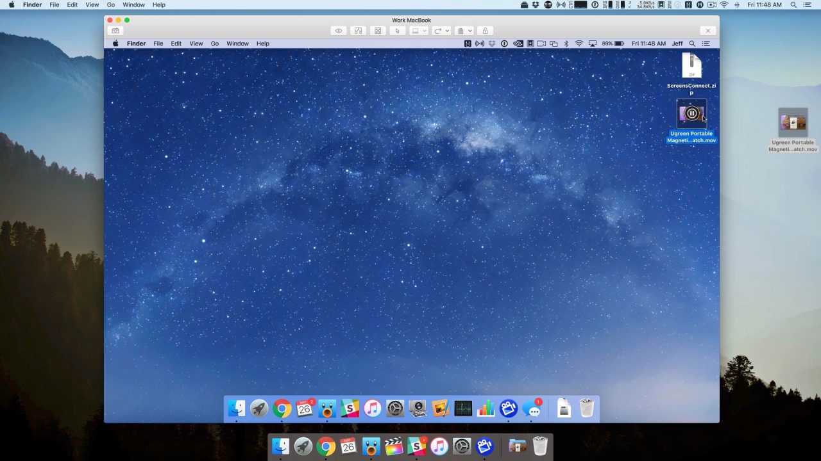Open the remote Mac's Notification Center icon
The width and height of the screenshot is (821, 461).
(x=706, y=44)
